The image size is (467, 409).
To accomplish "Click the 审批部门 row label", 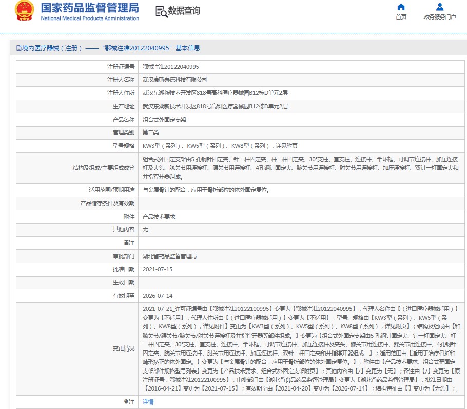I will pyautogui.click(x=124, y=256).
